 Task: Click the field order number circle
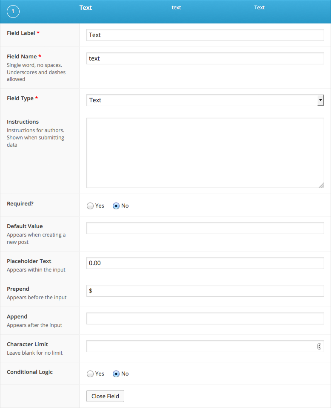click(13, 12)
